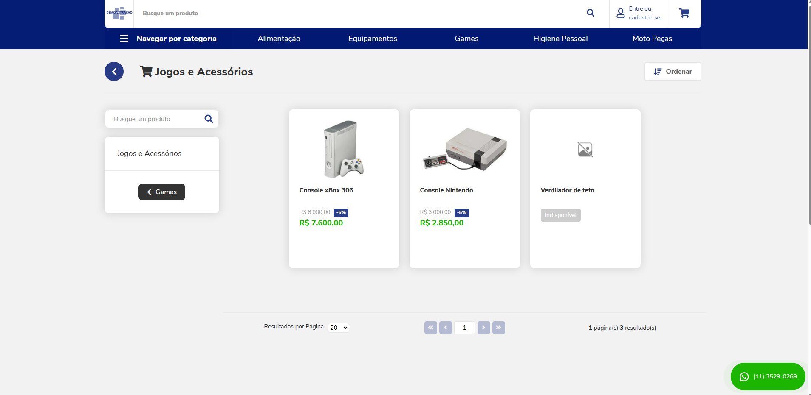Viewport: 811px width, 395px height.
Task: Open the Equipamentos category
Action: (373, 39)
